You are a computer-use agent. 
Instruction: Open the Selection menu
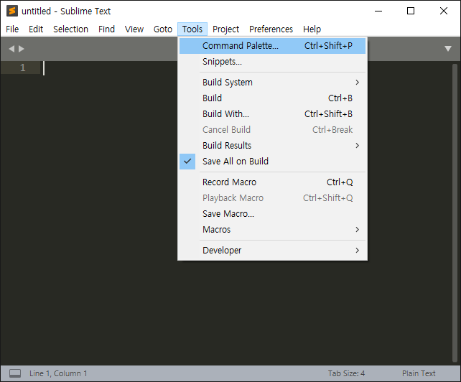[x=70, y=29]
